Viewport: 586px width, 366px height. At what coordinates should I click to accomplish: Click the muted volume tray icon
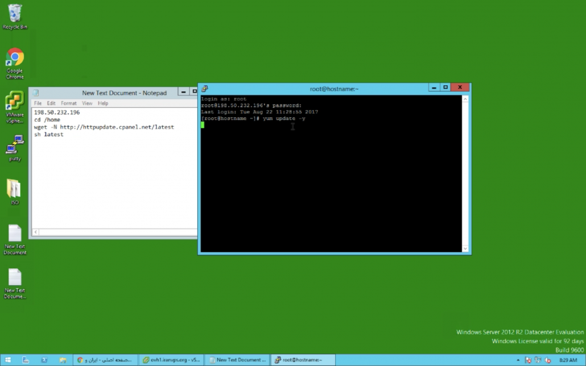[x=547, y=360]
